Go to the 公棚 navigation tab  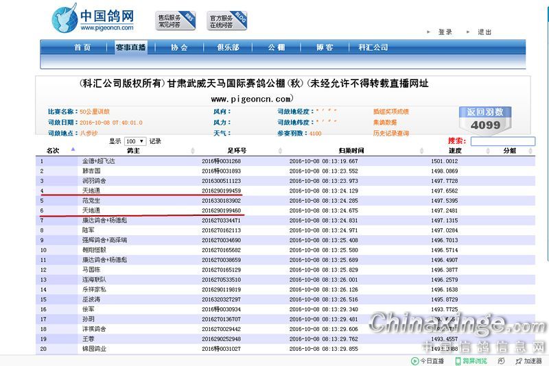tap(276, 47)
